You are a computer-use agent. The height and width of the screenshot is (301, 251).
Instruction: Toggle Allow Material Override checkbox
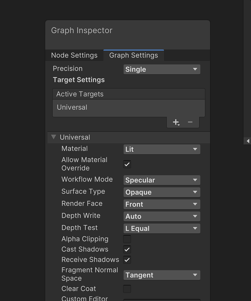coord(127,164)
